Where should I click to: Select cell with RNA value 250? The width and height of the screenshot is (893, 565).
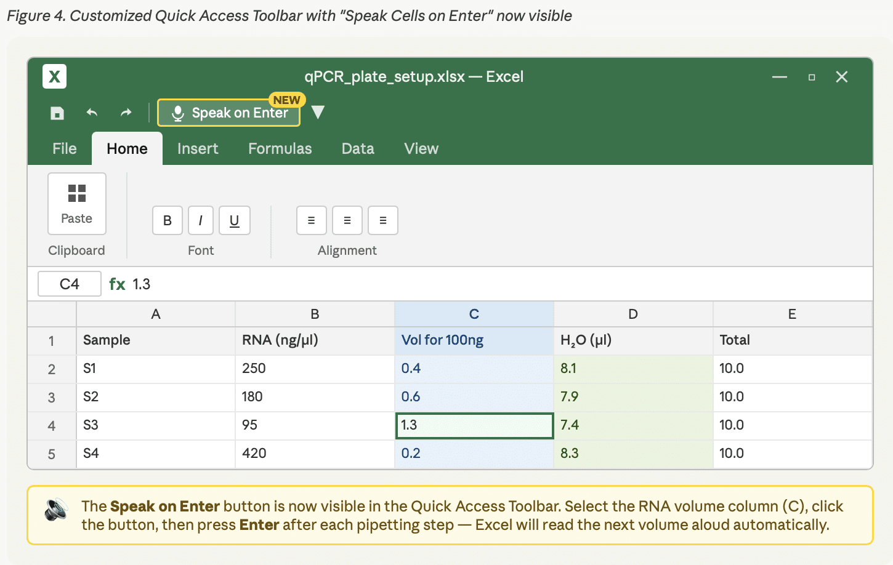point(315,369)
